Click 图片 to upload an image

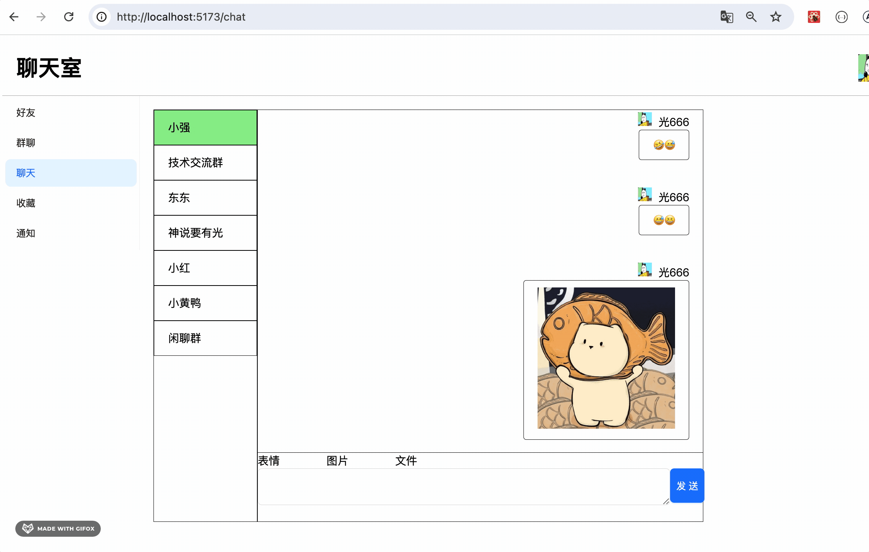[337, 461]
